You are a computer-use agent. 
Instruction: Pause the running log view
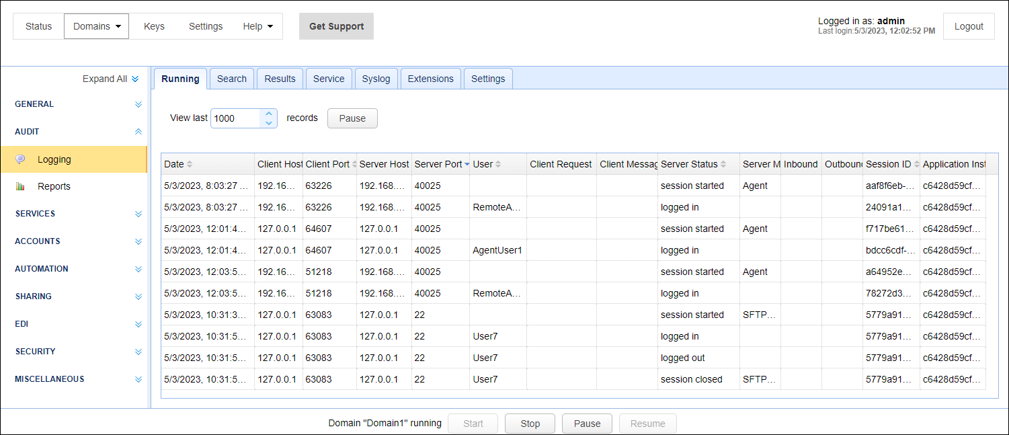pyautogui.click(x=352, y=118)
